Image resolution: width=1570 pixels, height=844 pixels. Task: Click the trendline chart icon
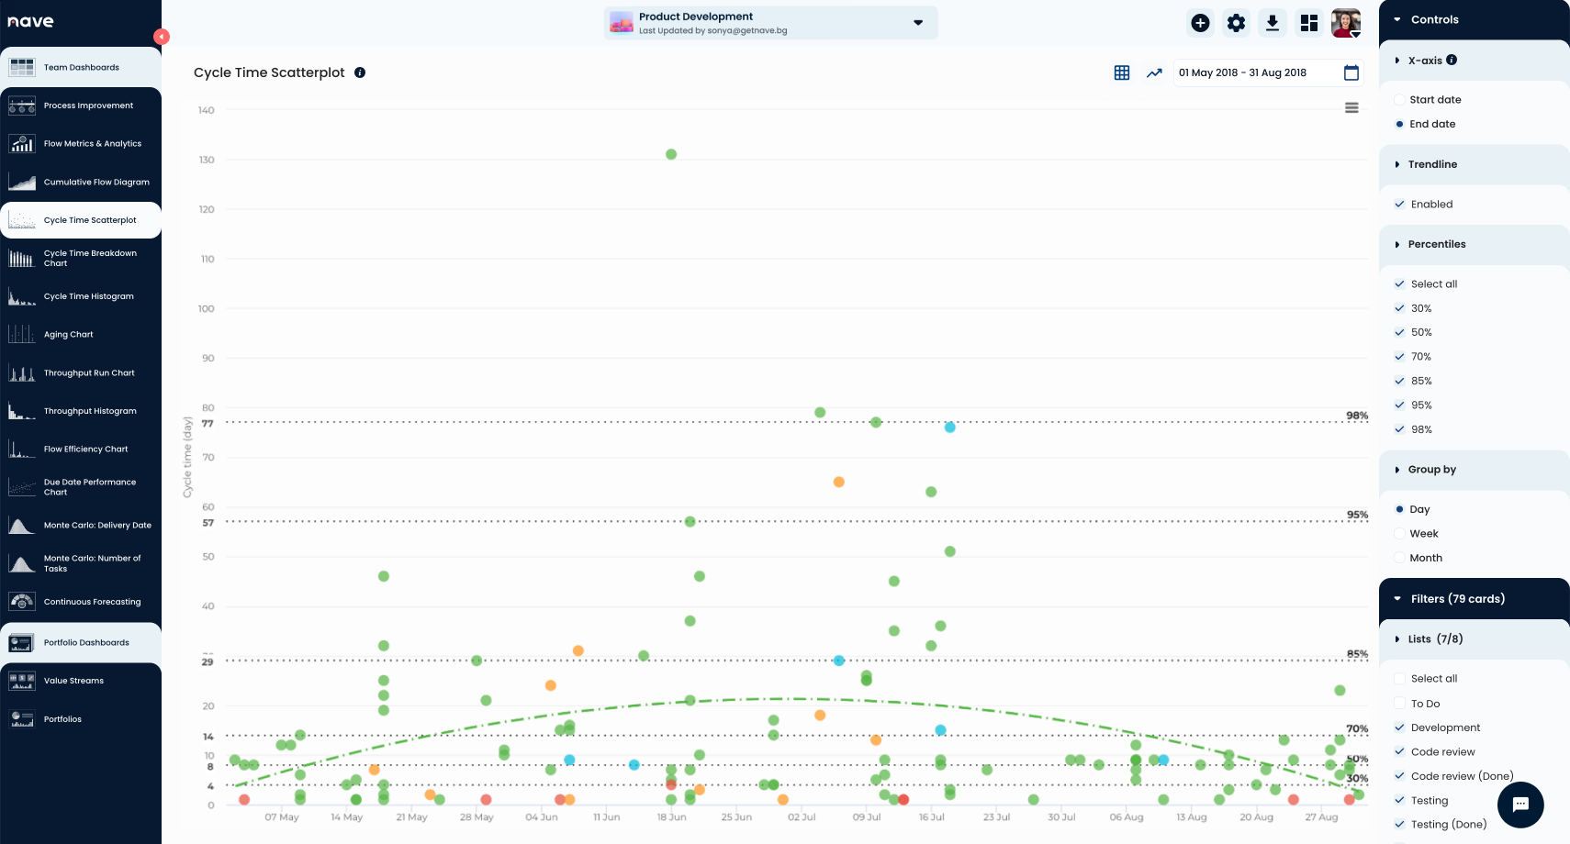coord(1154,72)
